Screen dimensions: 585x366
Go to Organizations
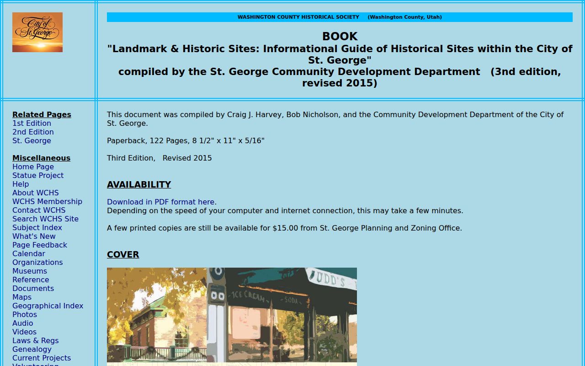(37, 262)
